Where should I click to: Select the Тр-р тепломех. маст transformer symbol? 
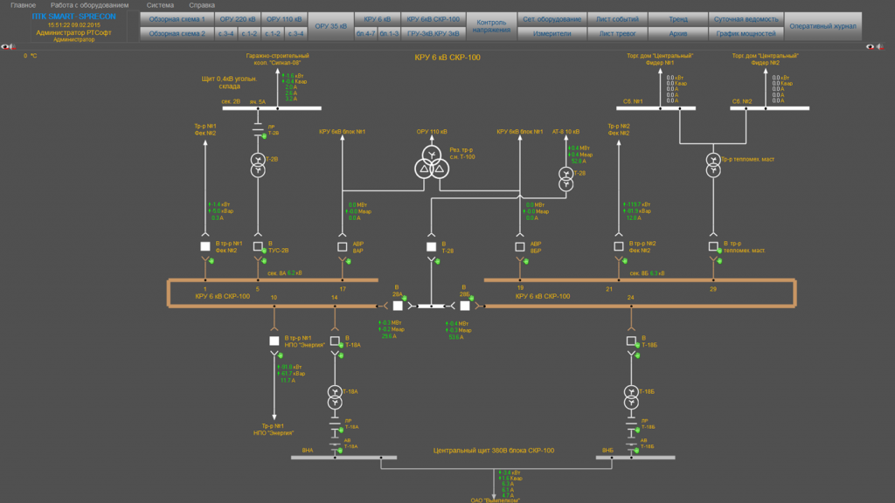(x=713, y=165)
